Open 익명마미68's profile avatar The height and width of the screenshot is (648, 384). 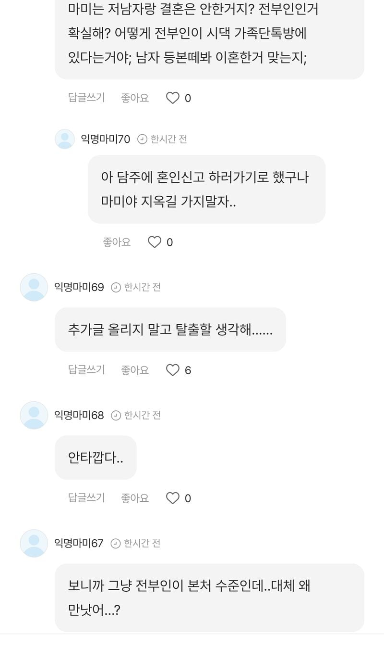tap(34, 415)
